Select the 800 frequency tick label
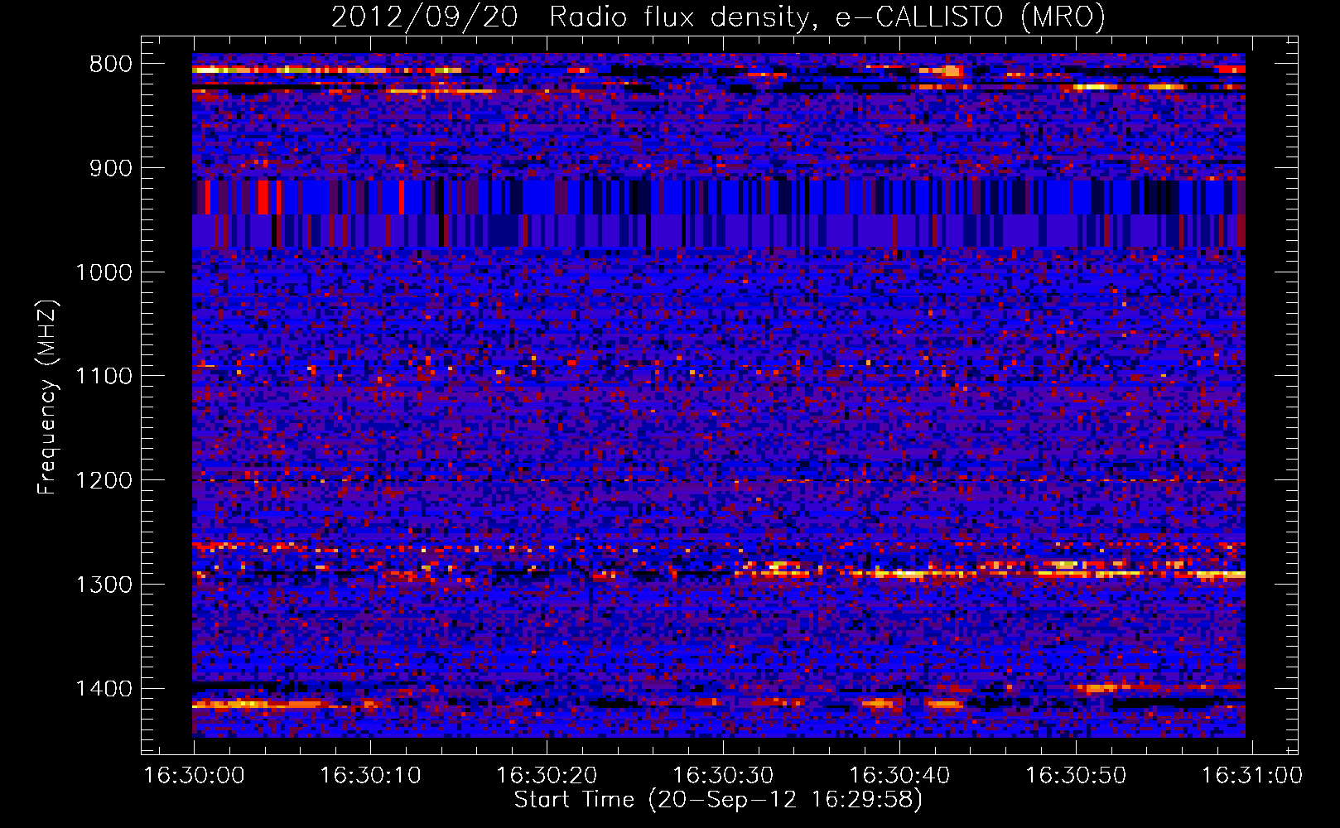The width and height of the screenshot is (1340, 828). [x=111, y=65]
